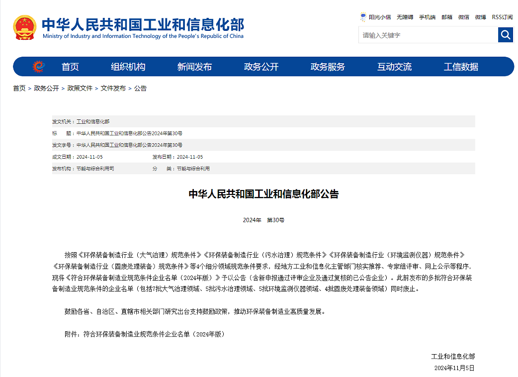
Task: Select 政务公开 in navigation bar
Action: 261,67
